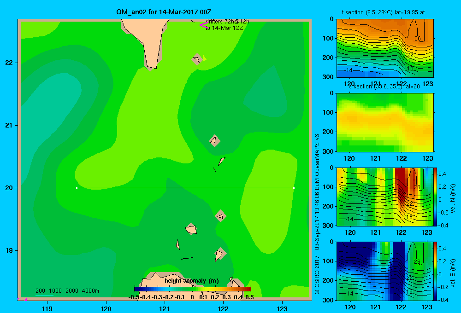Open the temperature section panel

(x=385, y=48)
